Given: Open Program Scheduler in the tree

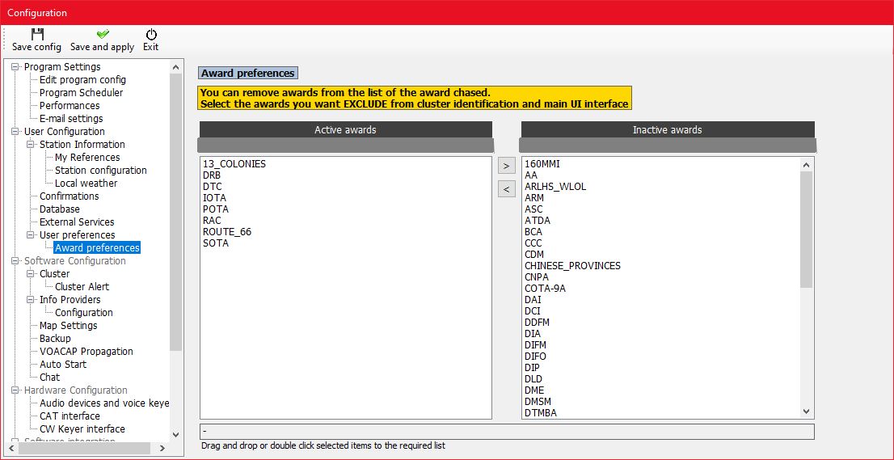Looking at the screenshot, I should (81, 92).
